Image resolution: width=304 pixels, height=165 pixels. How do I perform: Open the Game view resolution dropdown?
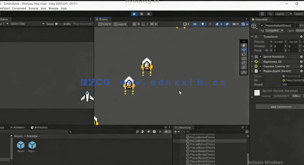[x=27, y=24]
